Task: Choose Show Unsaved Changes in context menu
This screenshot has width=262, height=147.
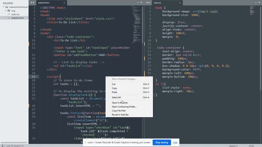Action: pos(124,79)
